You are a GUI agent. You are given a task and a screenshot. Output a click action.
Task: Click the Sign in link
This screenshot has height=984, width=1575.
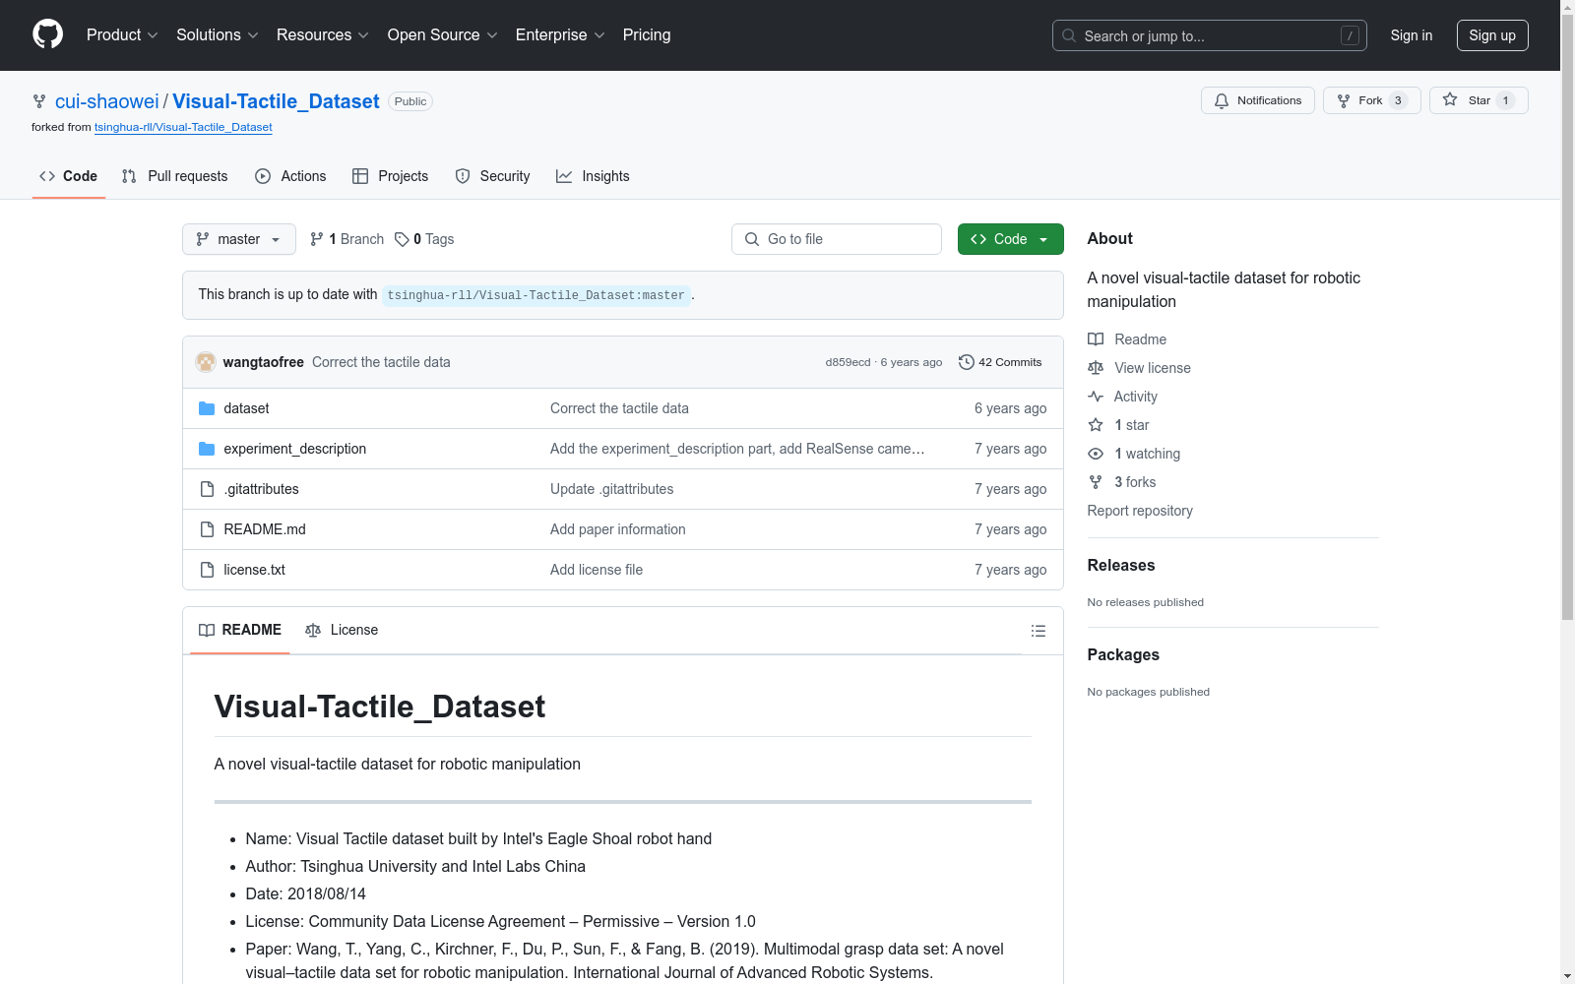pos(1412,35)
